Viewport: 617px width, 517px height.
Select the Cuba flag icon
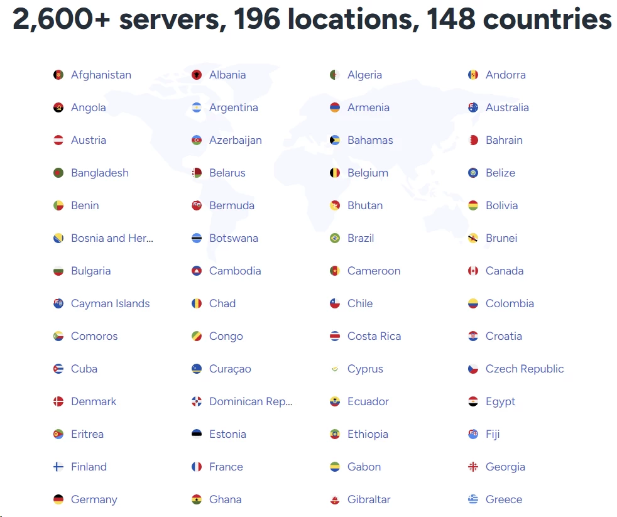click(x=58, y=369)
